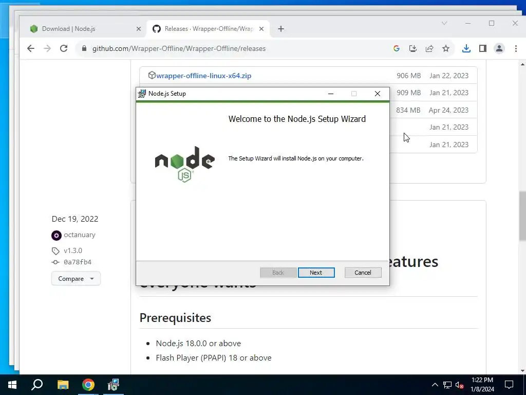Close the Node.js Setup dialog

tap(378, 94)
